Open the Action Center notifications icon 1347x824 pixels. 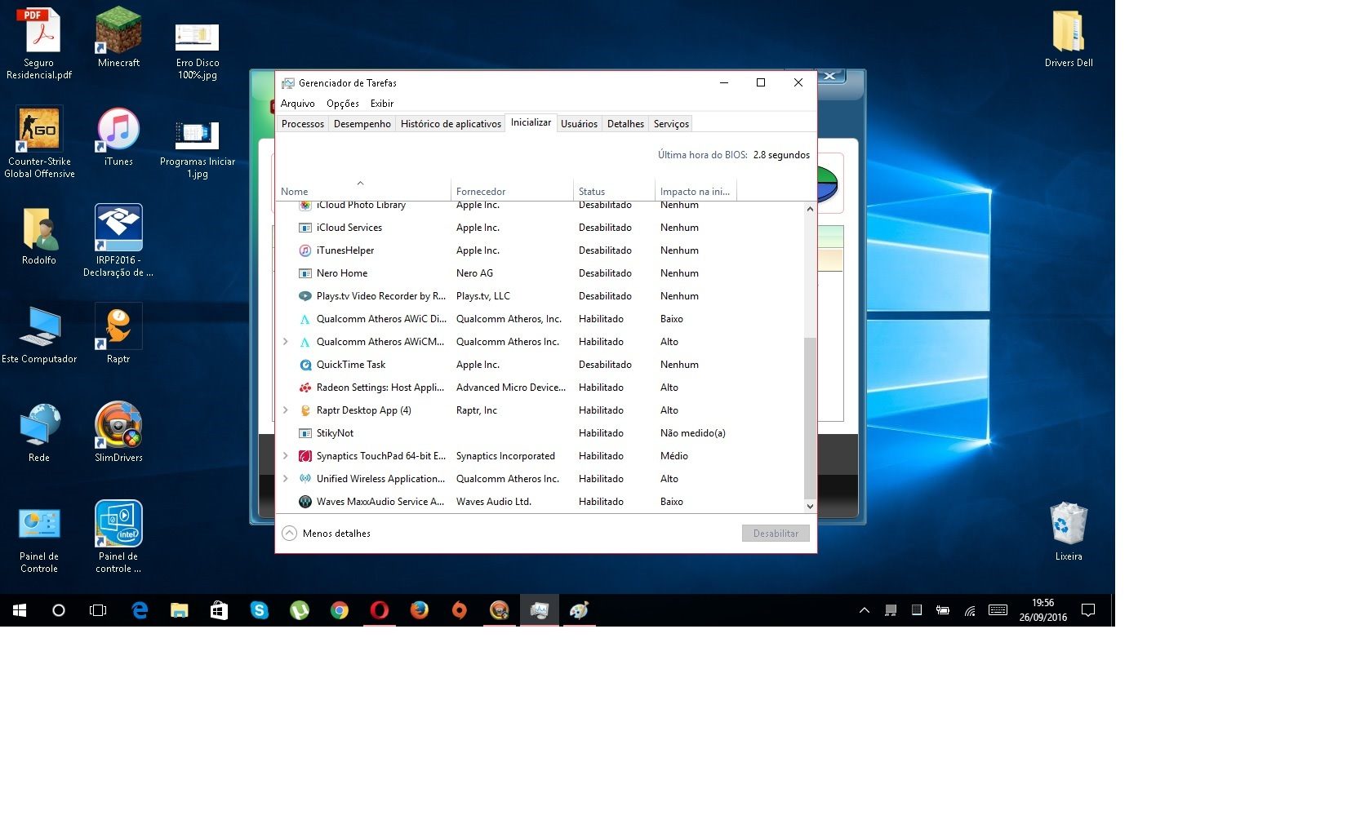pyautogui.click(x=1088, y=610)
